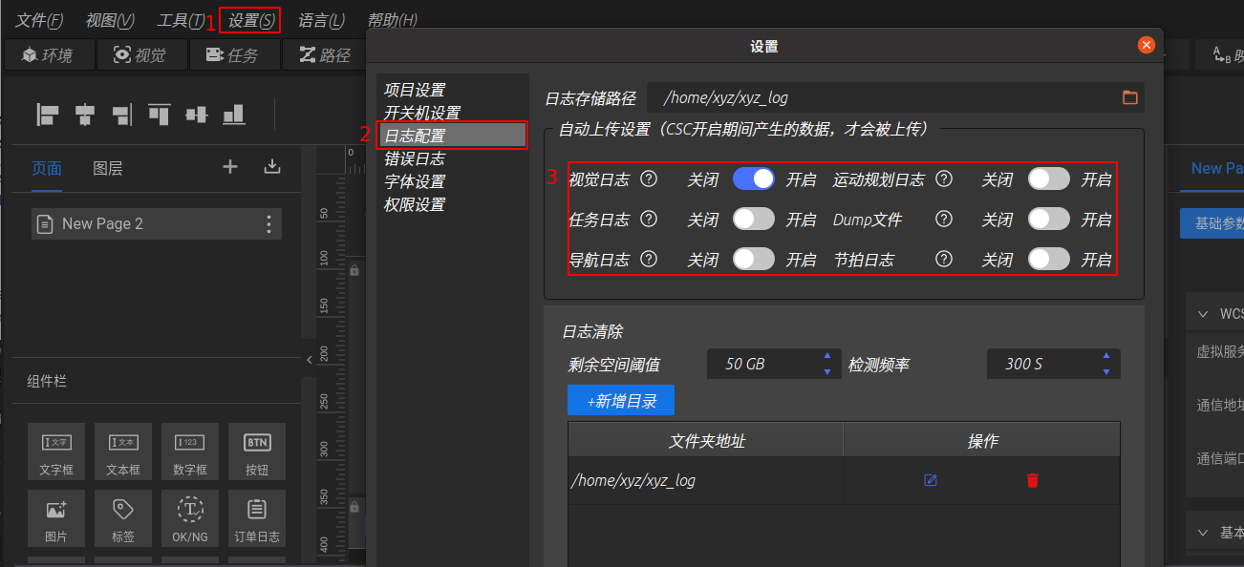Image resolution: width=1244 pixels, height=567 pixels.
Task: Click the +新增目录 button
Action: 621,401
